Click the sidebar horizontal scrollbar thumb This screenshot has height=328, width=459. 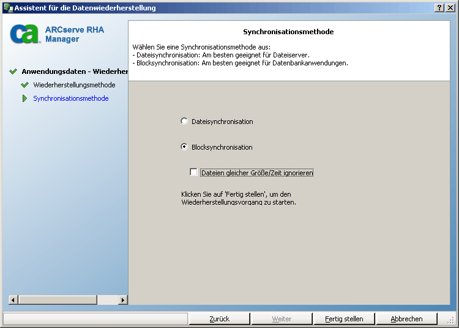pos(58,300)
